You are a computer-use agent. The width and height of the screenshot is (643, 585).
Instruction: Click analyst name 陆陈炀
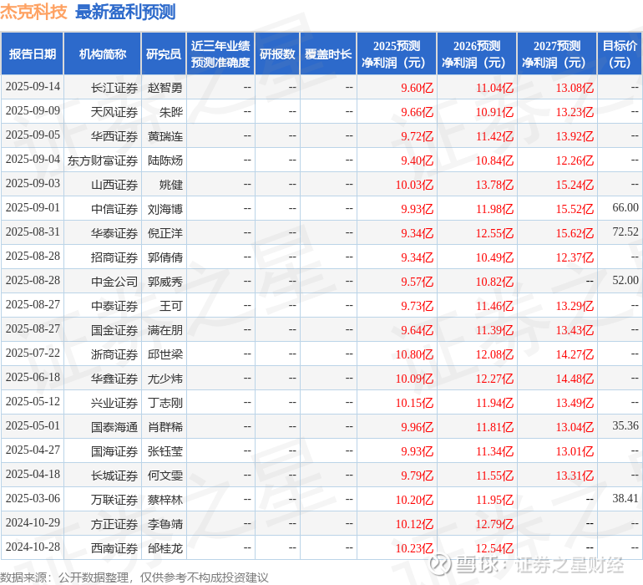tap(165, 160)
